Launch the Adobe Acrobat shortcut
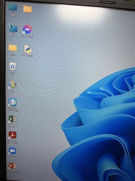The height and width of the screenshot is (181, 135). 13,135
